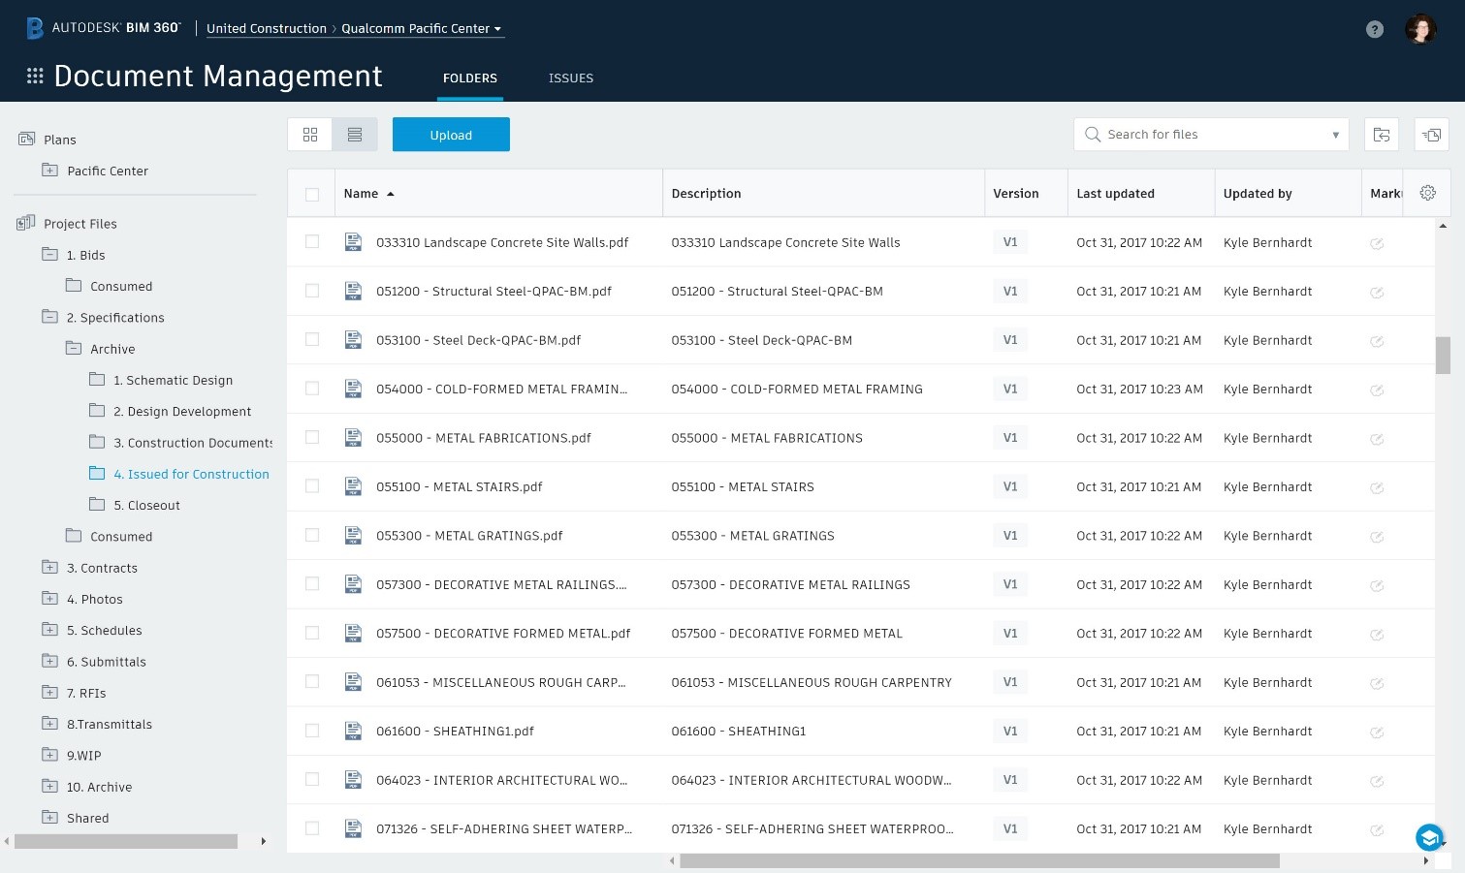Screen dimensions: 1465x873
Task: Click the export icon at toolbar end
Action: (1431, 135)
